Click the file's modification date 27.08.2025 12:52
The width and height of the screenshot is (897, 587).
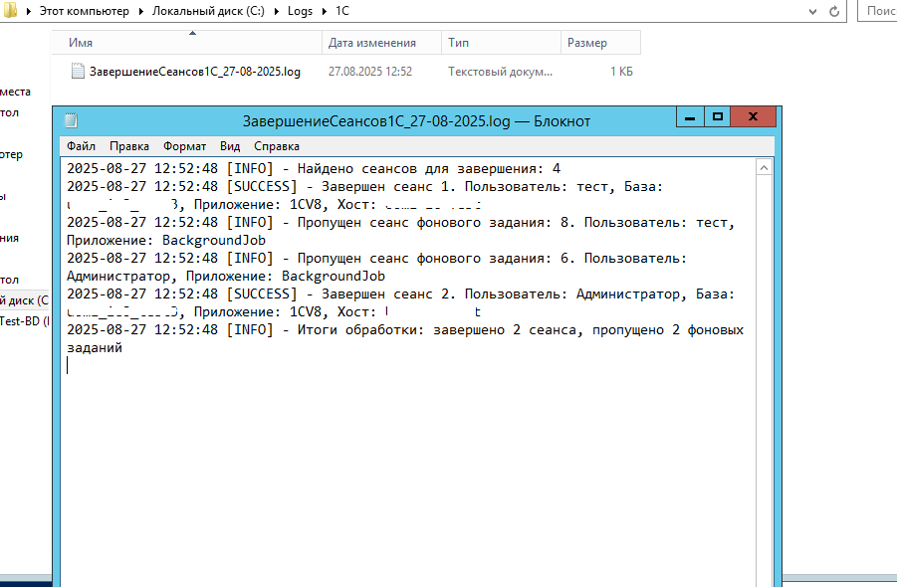point(370,72)
